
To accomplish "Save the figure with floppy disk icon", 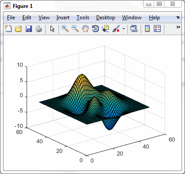I will pyautogui.click(x=29, y=29).
